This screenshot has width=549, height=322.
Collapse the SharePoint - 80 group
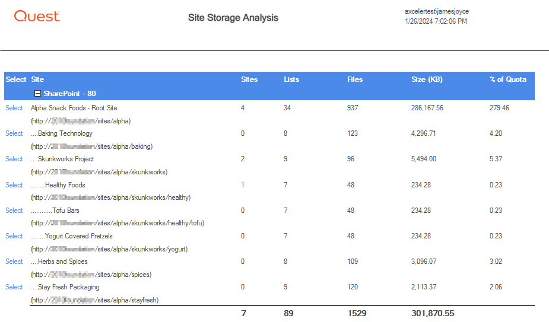click(38, 94)
